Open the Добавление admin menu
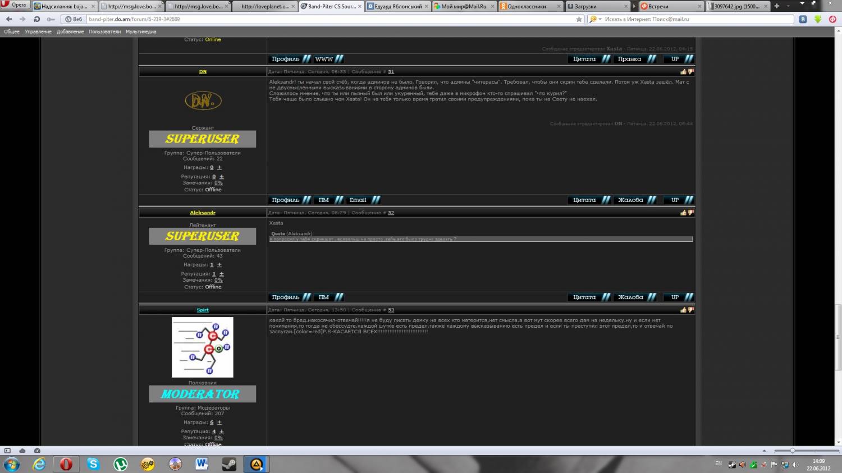 coord(70,31)
